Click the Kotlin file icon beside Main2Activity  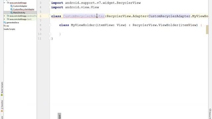[11, 13]
